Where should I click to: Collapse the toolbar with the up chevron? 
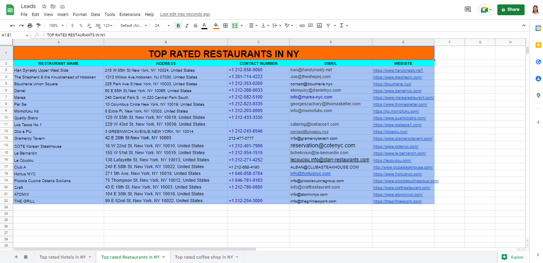point(523,26)
